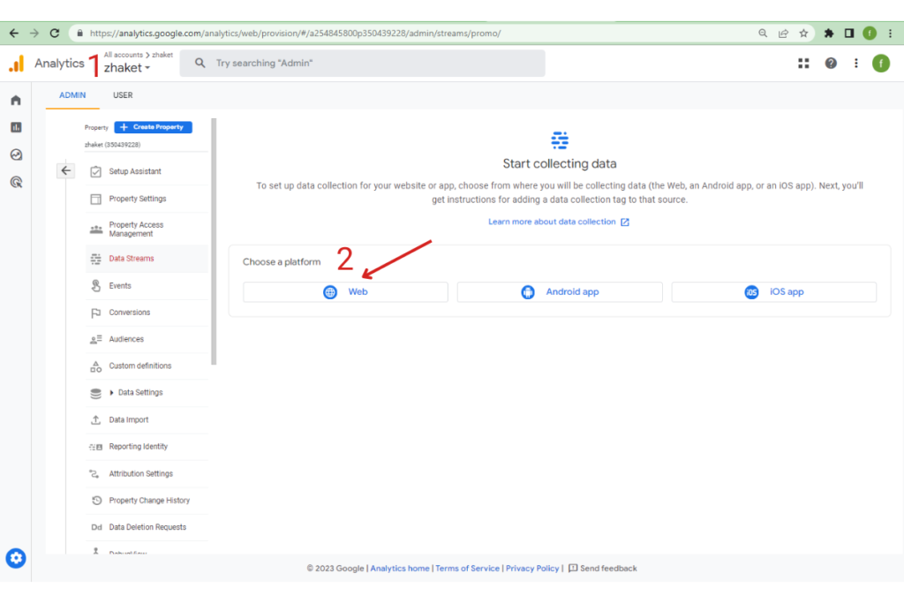Open the Analytics home footer link
This screenshot has width=904, height=603.
pyautogui.click(x=400, y=569)
